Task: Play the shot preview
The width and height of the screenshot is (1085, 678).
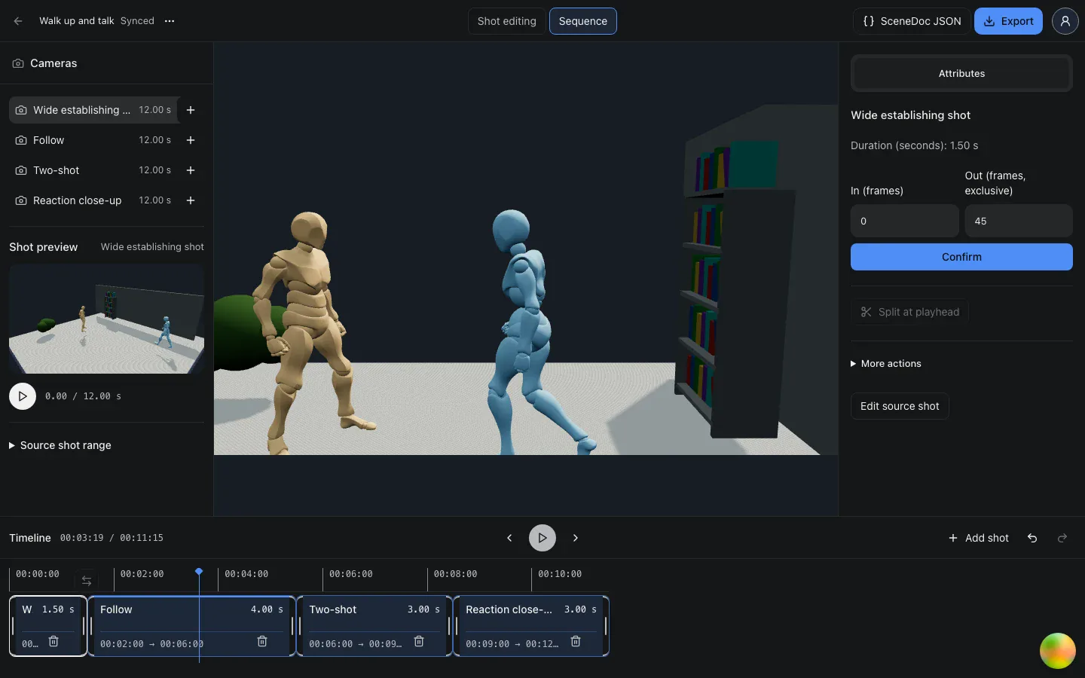Action: click(x=23, y=396)
